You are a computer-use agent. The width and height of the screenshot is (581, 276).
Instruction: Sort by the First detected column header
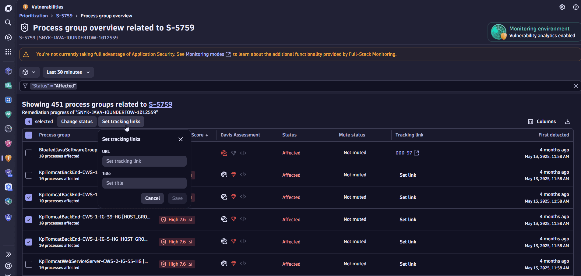click(x=554, y=135)
